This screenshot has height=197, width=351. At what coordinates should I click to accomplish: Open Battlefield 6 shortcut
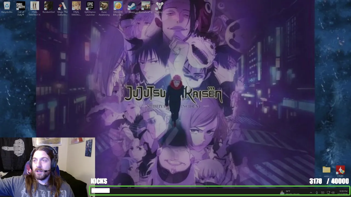point(146,8)
